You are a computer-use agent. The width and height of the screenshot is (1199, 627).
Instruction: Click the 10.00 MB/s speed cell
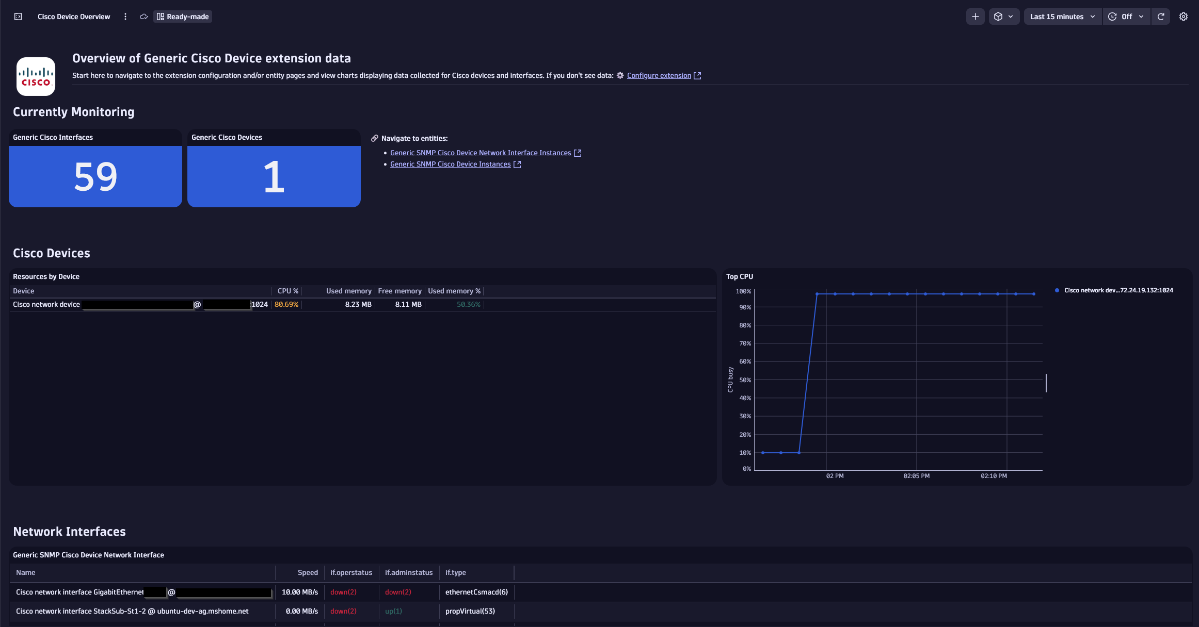300,592
